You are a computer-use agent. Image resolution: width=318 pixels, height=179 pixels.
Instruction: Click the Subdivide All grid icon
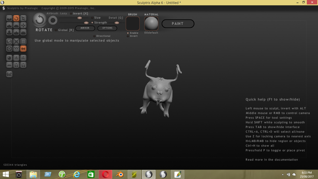pos(23,42)
